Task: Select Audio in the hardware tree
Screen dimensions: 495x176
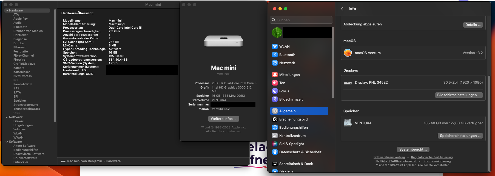Action: point(18,23)
